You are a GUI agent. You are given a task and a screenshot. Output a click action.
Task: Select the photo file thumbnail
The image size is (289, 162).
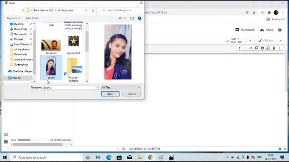pyautogui.click(x=51, y=67)
